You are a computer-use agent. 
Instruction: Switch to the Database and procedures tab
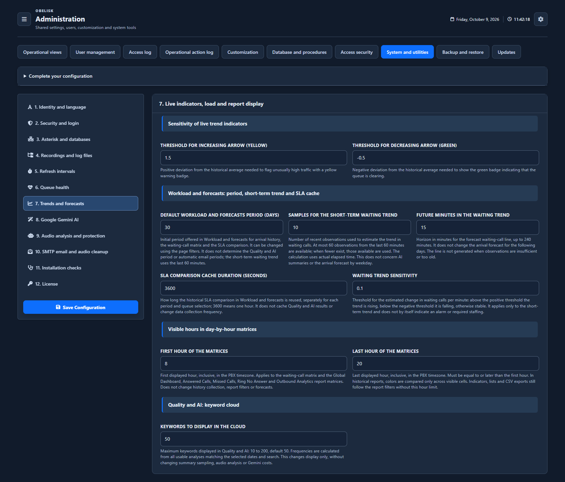(299, 52)
